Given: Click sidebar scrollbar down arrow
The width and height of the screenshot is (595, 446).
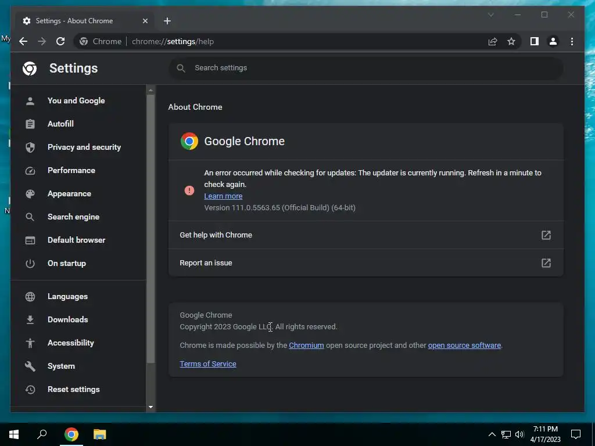Looking at the screenshot, I should click(x=150, y=407).
